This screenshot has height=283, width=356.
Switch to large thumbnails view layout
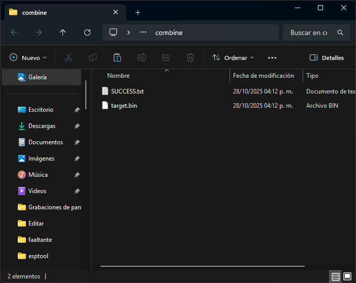click(x=347, y=276)
